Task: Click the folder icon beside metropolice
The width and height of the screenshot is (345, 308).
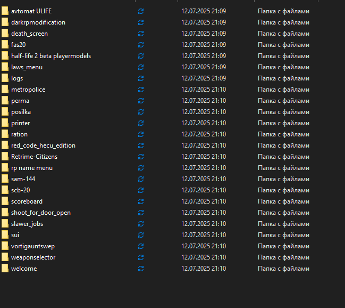Action: coord(5,90)
